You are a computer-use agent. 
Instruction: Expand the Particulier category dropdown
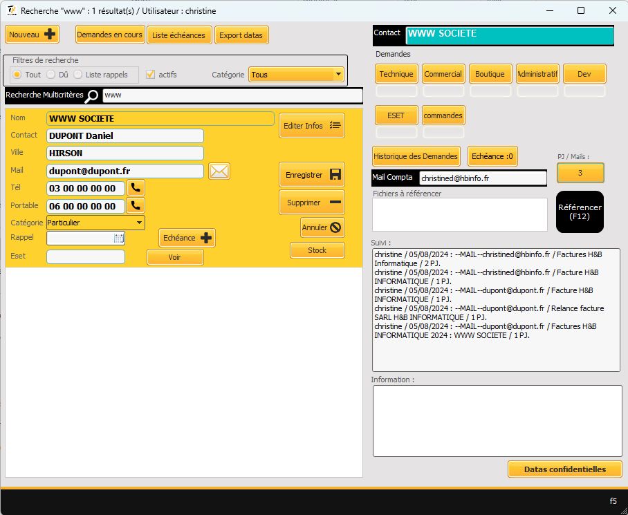click(x=140, y=223)
